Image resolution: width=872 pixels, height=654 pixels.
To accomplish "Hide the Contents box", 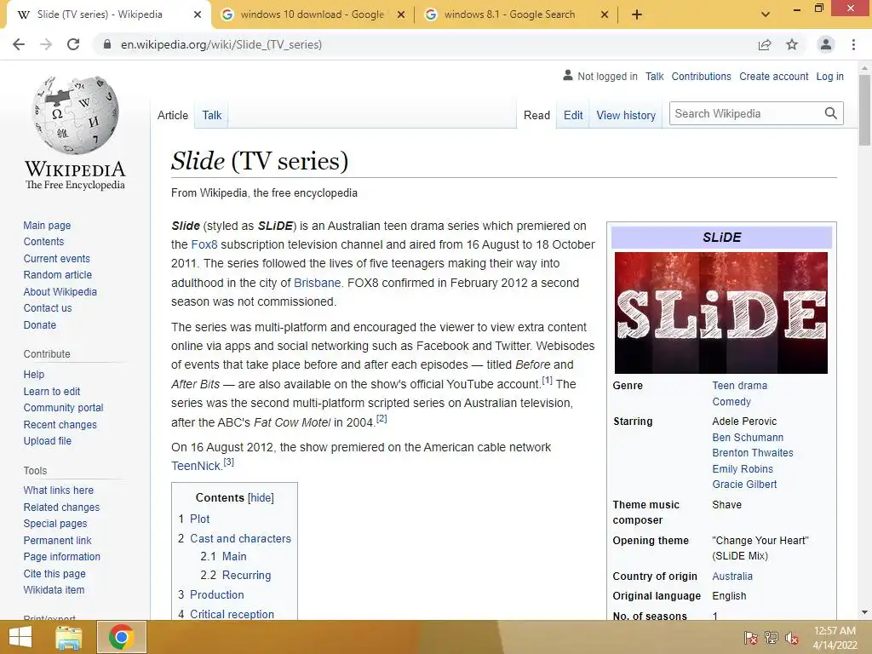I will coord(261,497).
